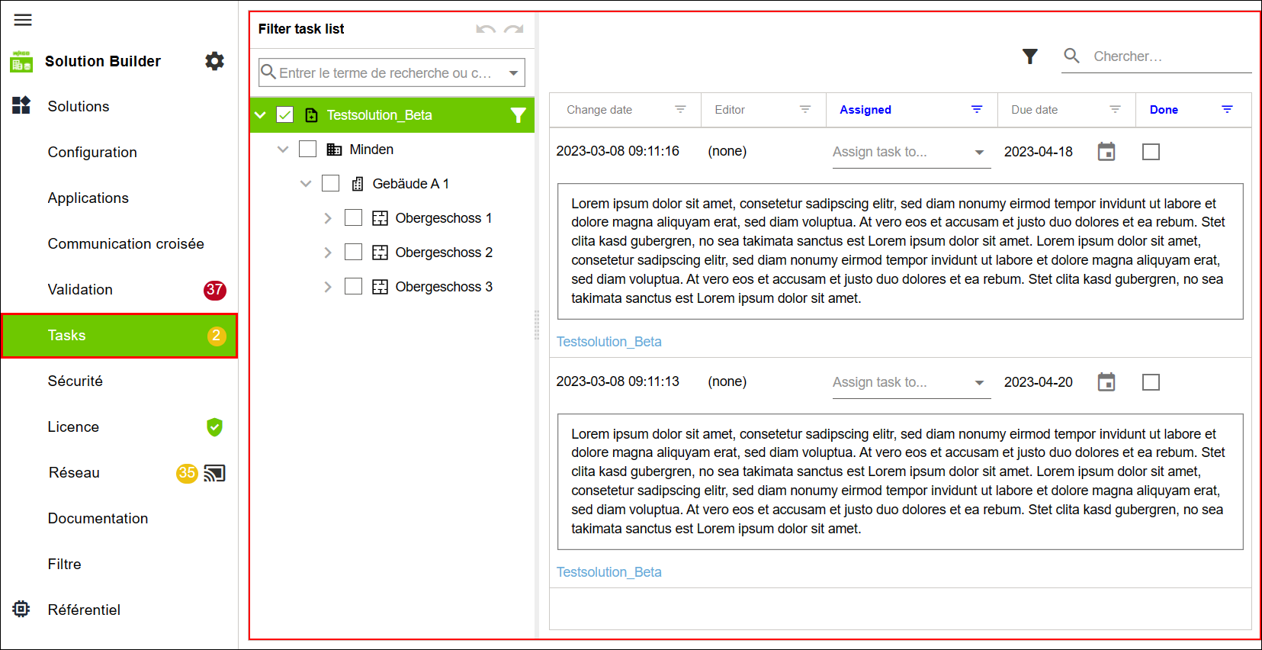
Task: Open the hamburger menu
Action: click(x=23, y=20)
